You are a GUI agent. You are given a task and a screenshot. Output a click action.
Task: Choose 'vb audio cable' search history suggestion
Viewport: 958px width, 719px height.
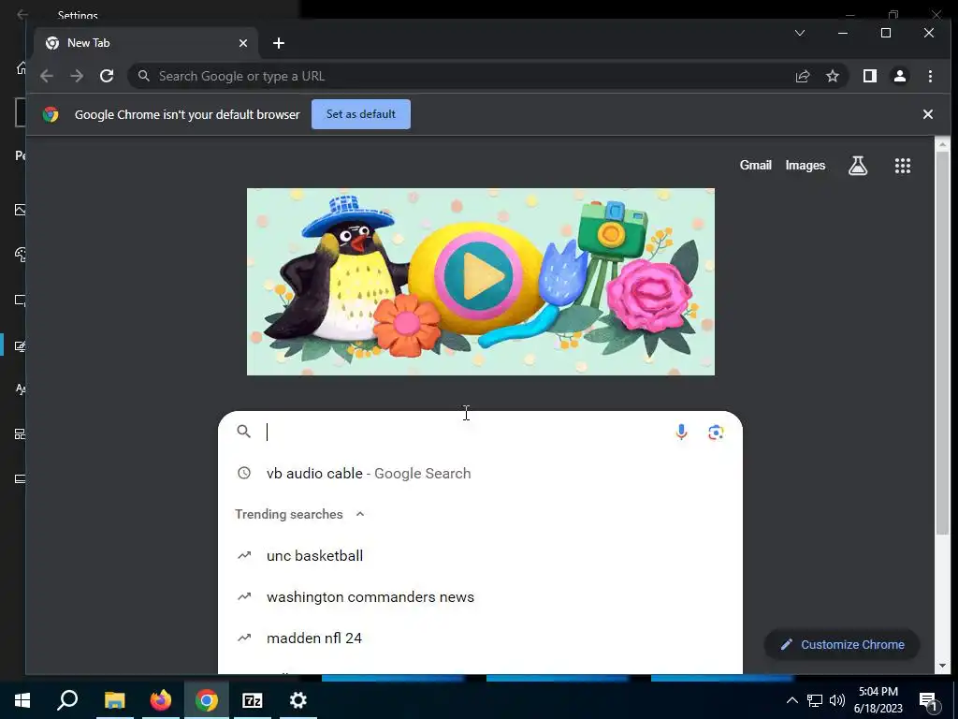pyautogui.click(x=480, y=473)
